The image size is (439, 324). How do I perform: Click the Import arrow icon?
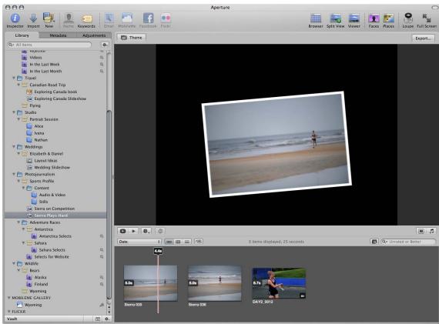click(x=33, y=18)
